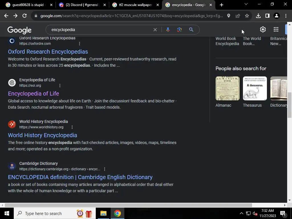This screenshot has width=292, height=219.
Task: Open Encyclopedia of Life link
Action: 34,94
